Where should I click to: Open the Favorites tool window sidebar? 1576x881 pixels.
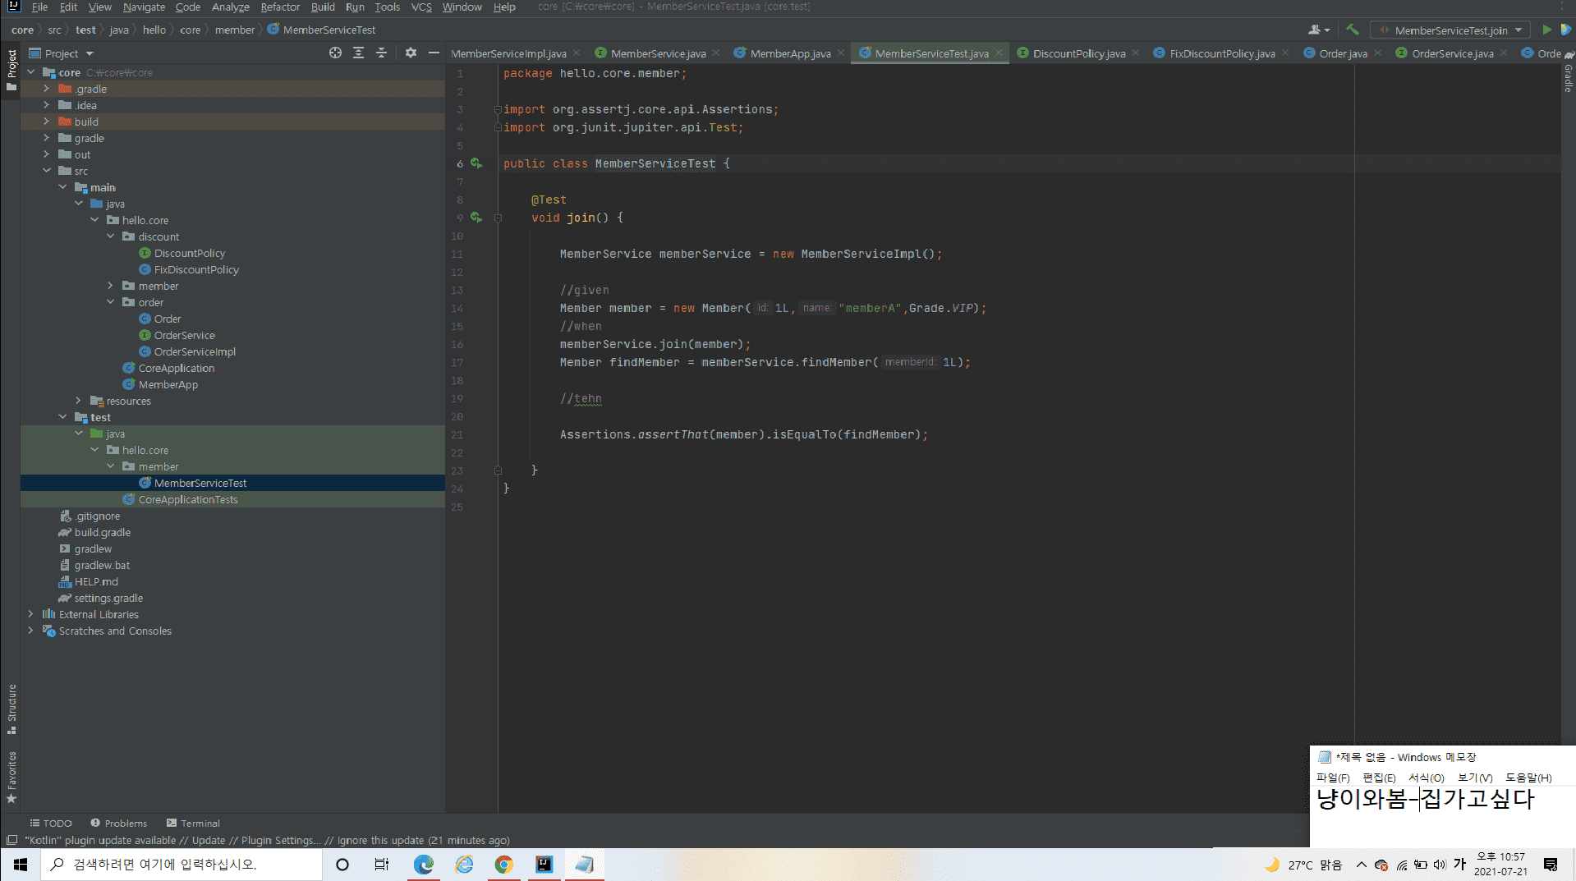point(11,777)
